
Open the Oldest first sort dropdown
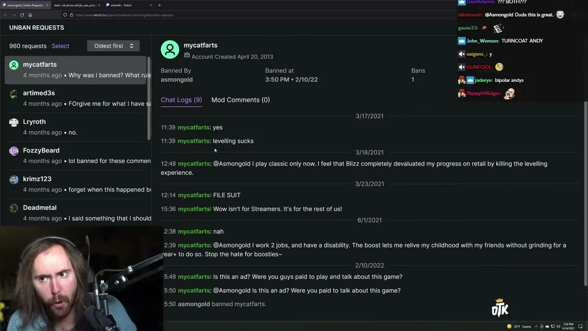coord(113,46)
